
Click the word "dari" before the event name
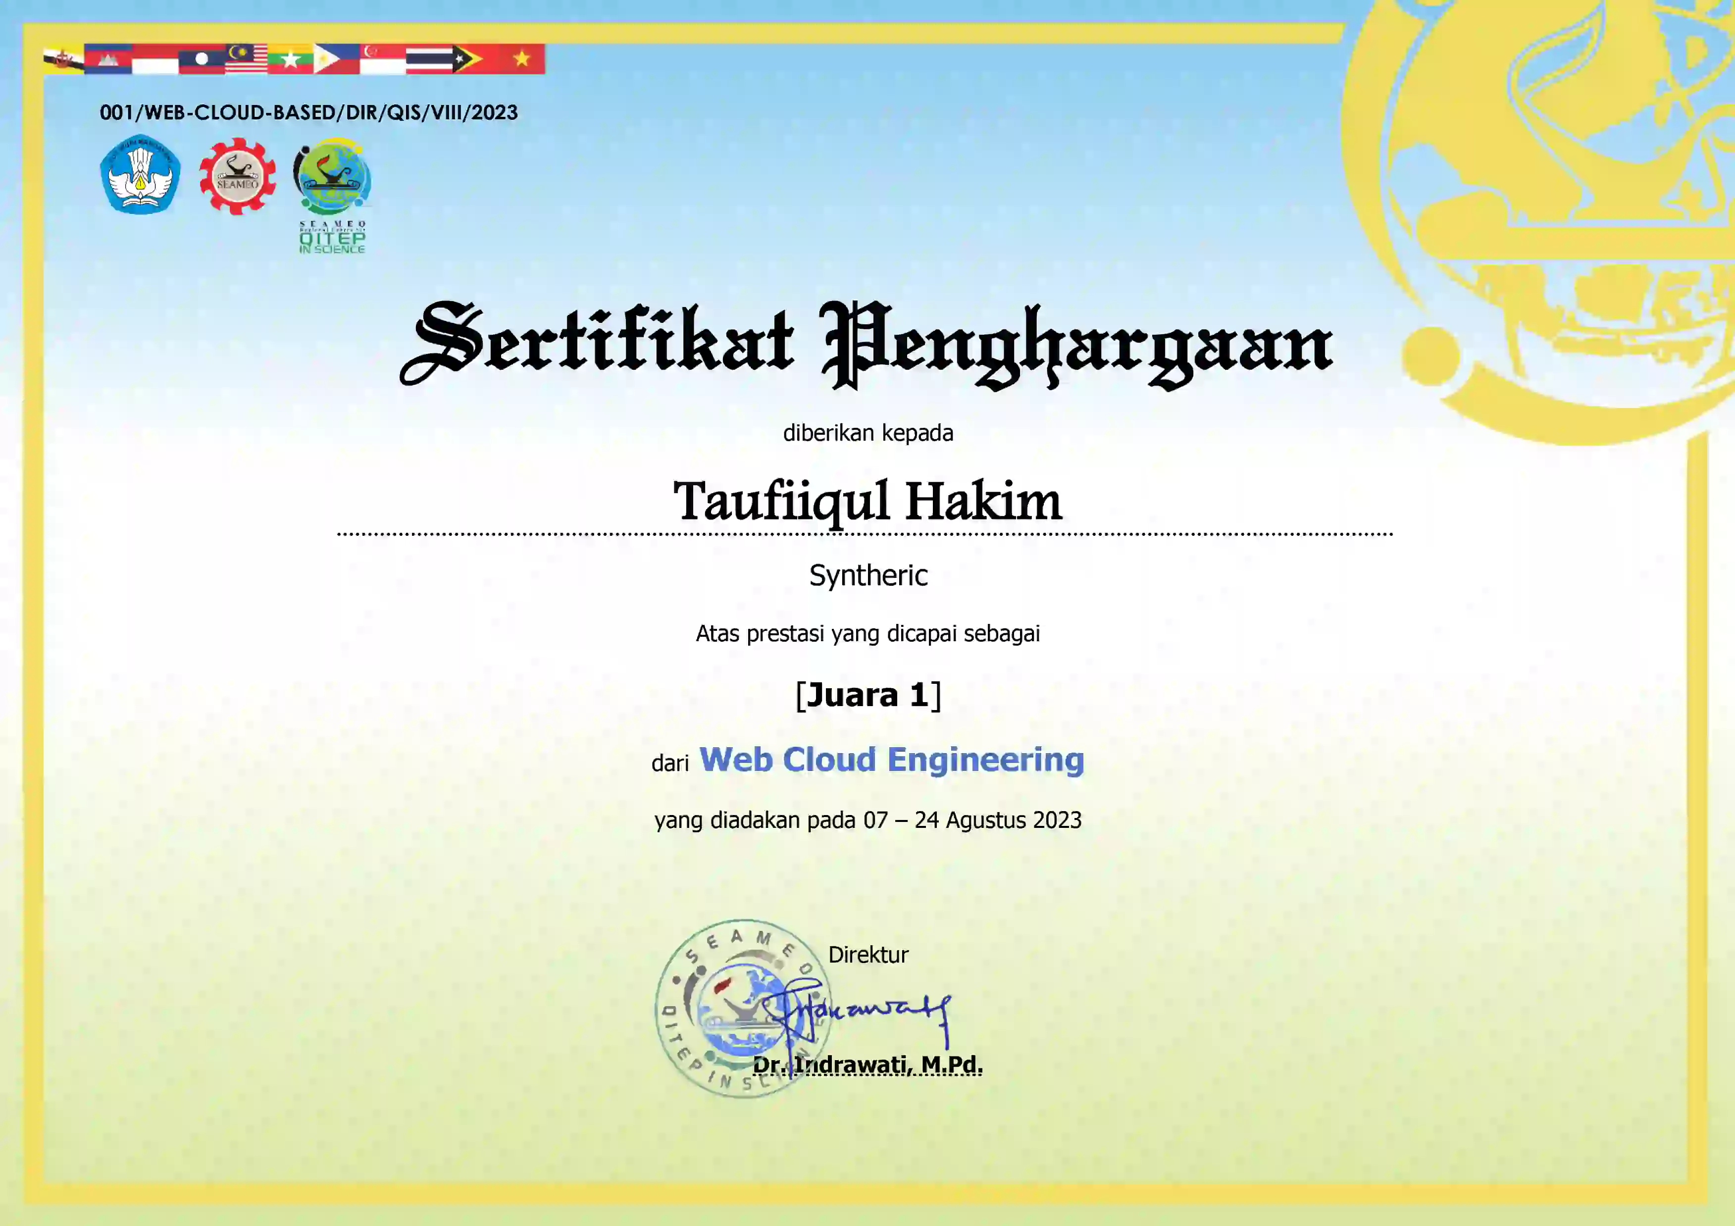(670, 764)
